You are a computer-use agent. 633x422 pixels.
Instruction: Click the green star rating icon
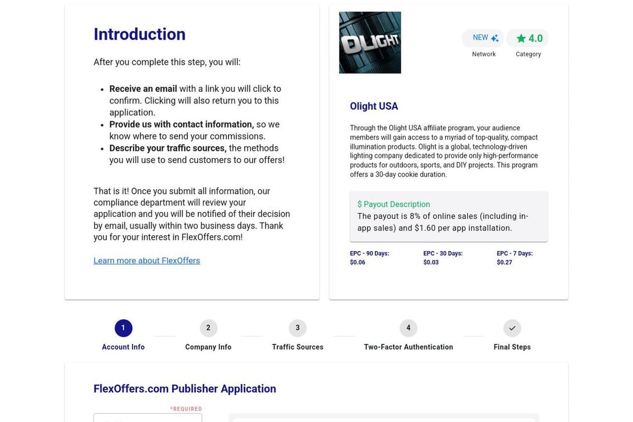pos(521,38)
